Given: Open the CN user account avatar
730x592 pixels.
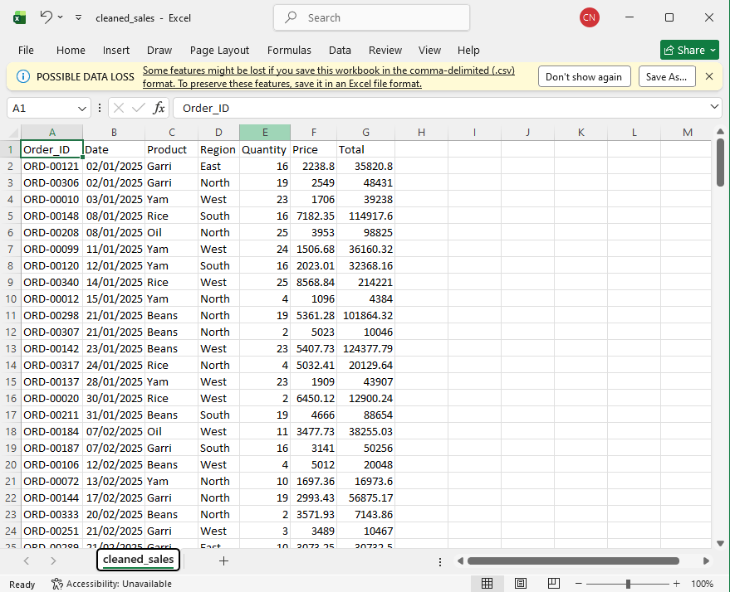Looking at the screenshot, I should pyautogui.click(x=589, y=17).
